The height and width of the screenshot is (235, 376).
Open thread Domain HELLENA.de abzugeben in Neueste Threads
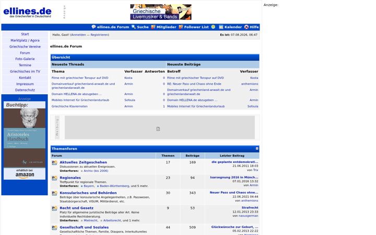[x=76, y=94]
